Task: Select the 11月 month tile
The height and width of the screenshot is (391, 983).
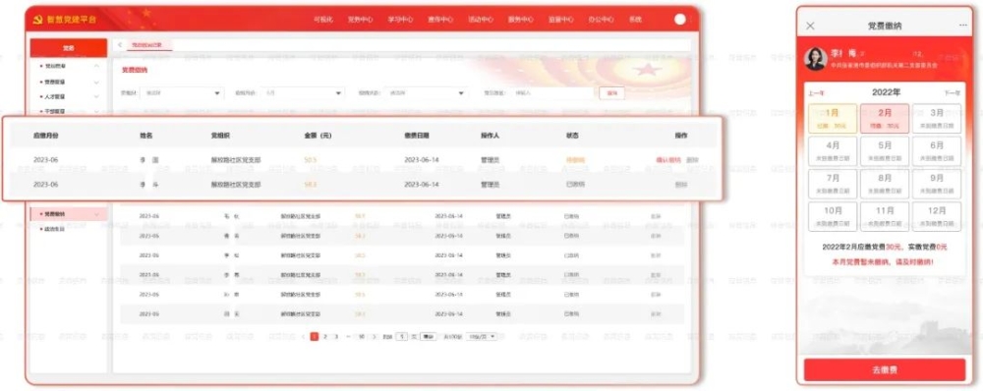Action: (884, 216)
